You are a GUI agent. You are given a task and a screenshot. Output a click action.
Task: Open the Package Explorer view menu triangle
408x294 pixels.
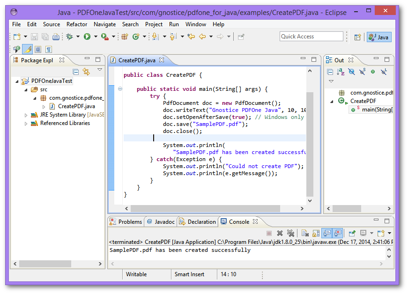tap(100, 70)
